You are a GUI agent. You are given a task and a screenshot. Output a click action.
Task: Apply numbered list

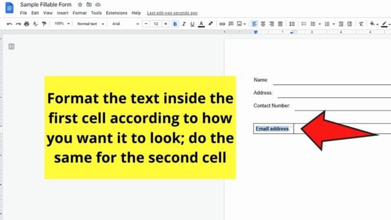(x=327, y=24)
